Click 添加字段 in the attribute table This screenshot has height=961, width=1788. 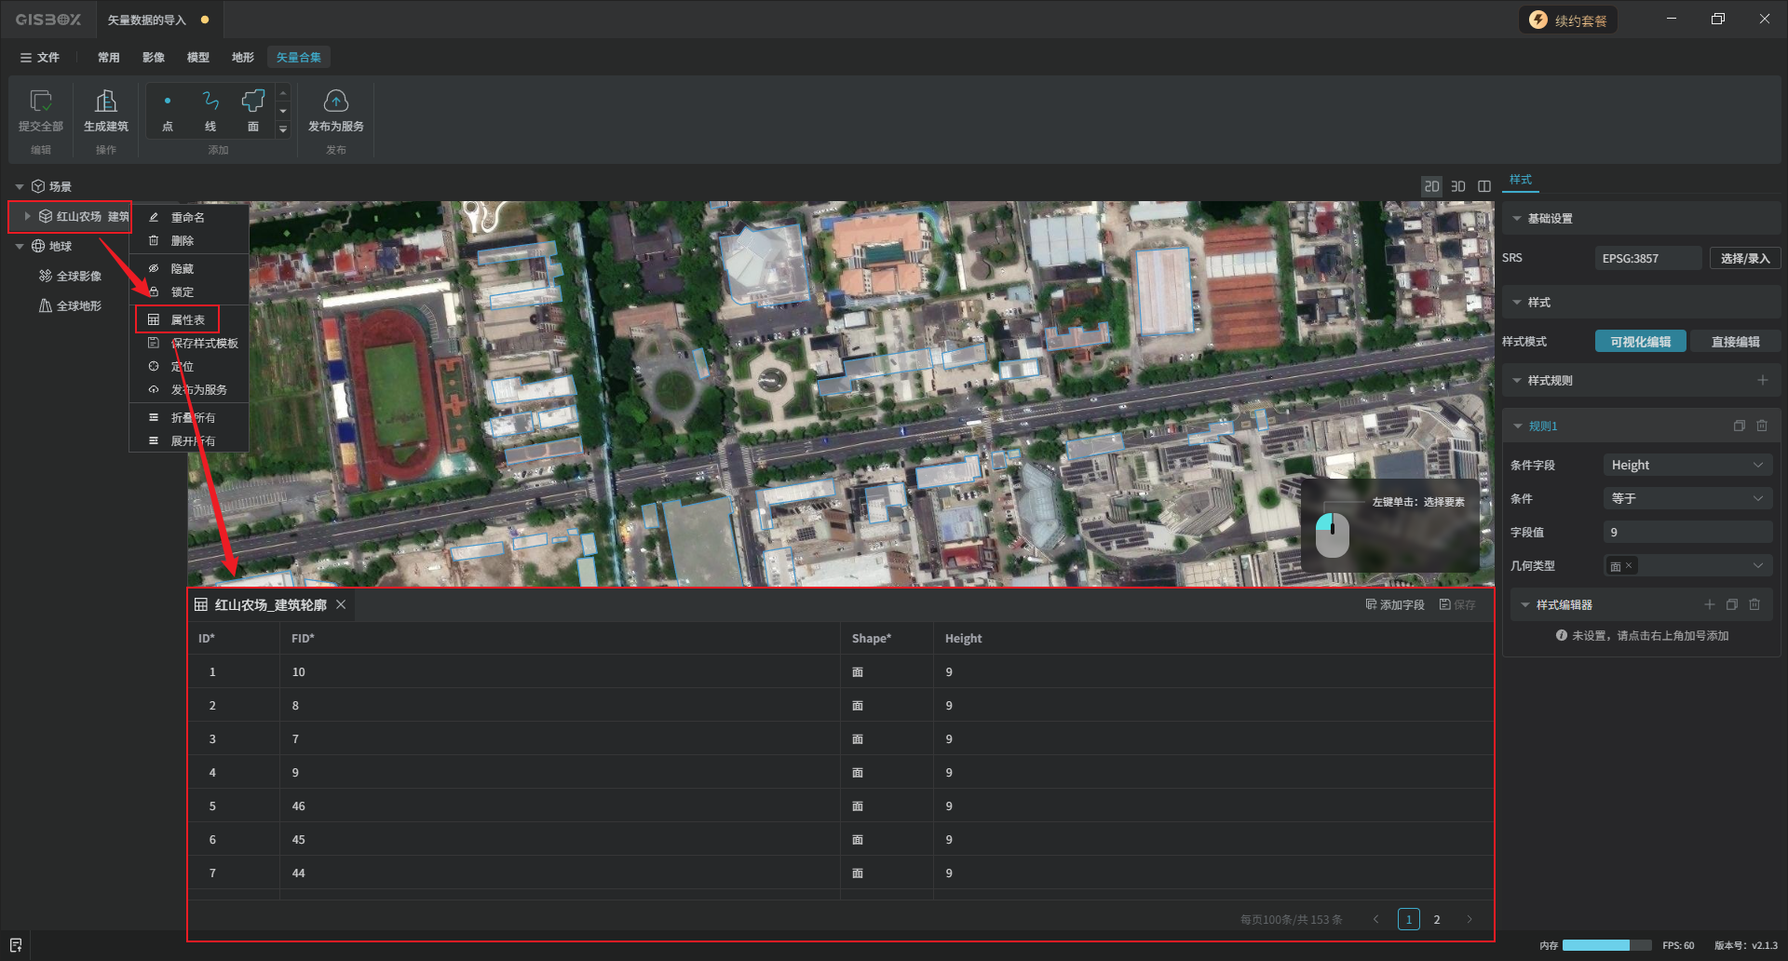coord(1395,604)
